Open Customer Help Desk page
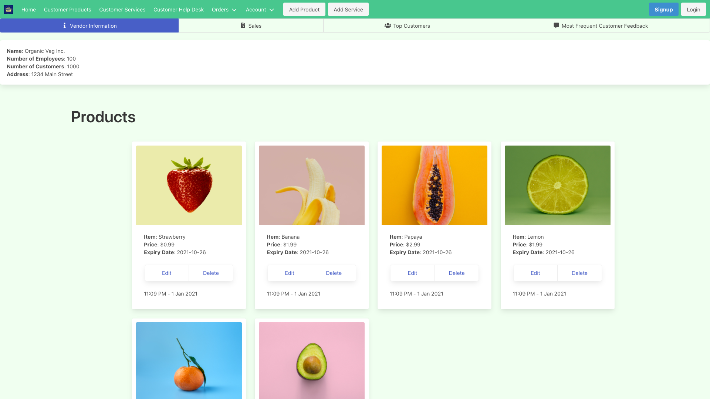 (179, 10)
